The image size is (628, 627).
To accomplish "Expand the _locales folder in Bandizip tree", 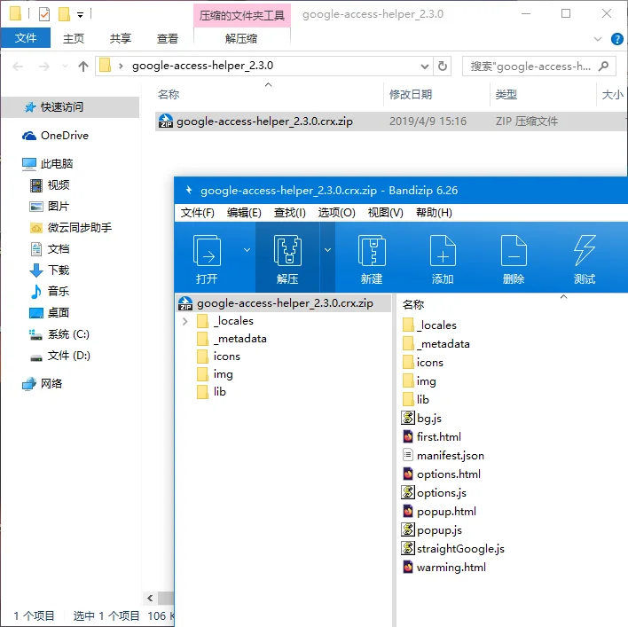I will pyautogui.click(x=184, y=321).
